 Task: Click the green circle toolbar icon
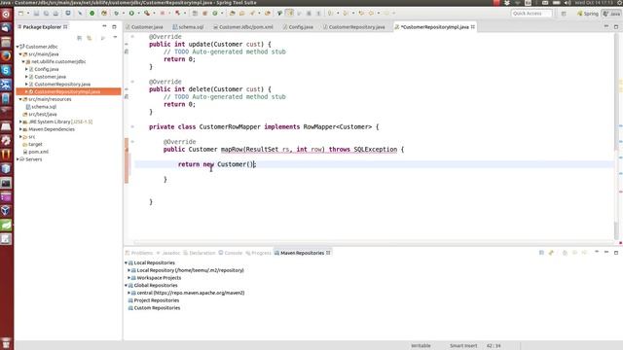(x=92, y=13)
